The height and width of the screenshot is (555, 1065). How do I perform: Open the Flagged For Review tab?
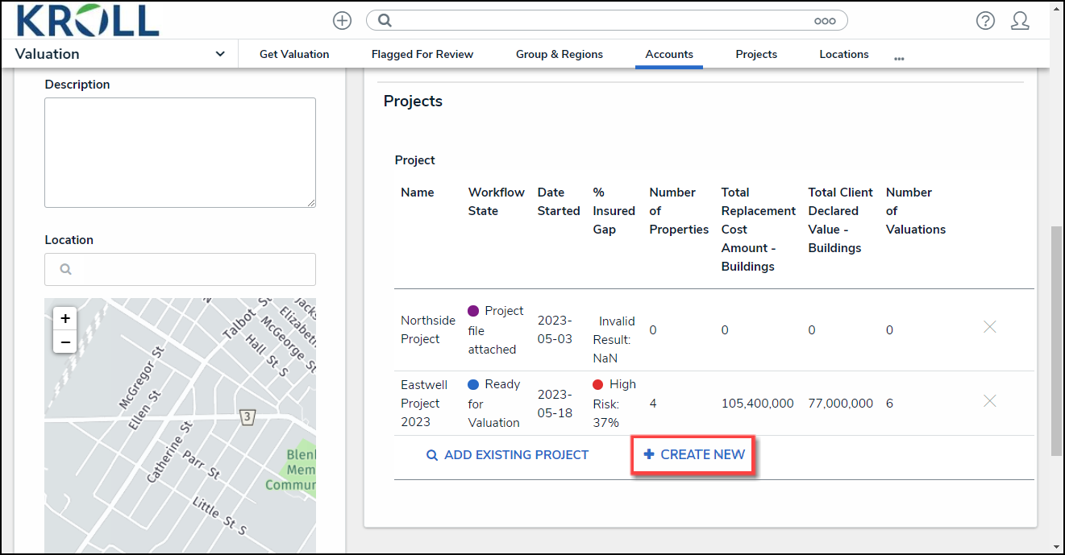point(422,54)
